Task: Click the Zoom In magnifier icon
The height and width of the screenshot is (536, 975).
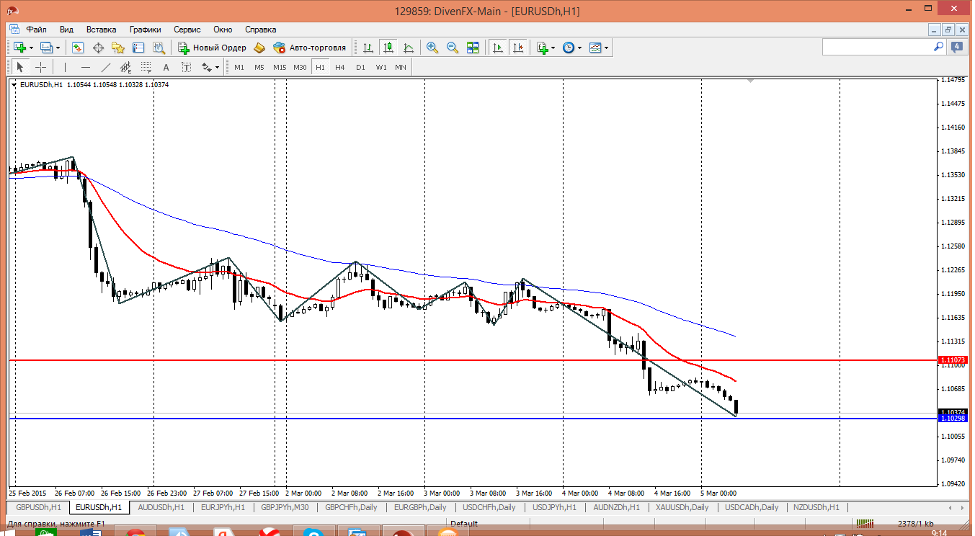Action: [432, 48]
